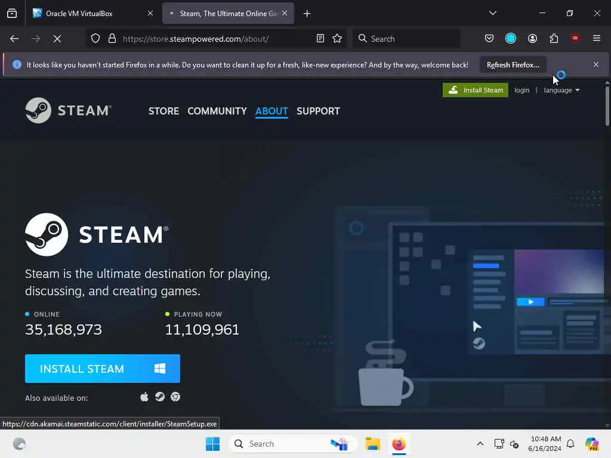
Task: Click the Firefox Search box in the toolbar
Action: [x=406, y=39]
